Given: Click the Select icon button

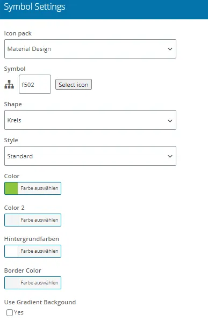Looking at the screenshot, I should (74, 84).
